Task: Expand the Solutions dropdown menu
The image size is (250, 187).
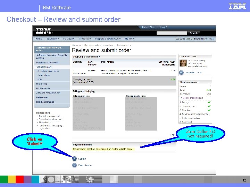Action: coord(53,39)
